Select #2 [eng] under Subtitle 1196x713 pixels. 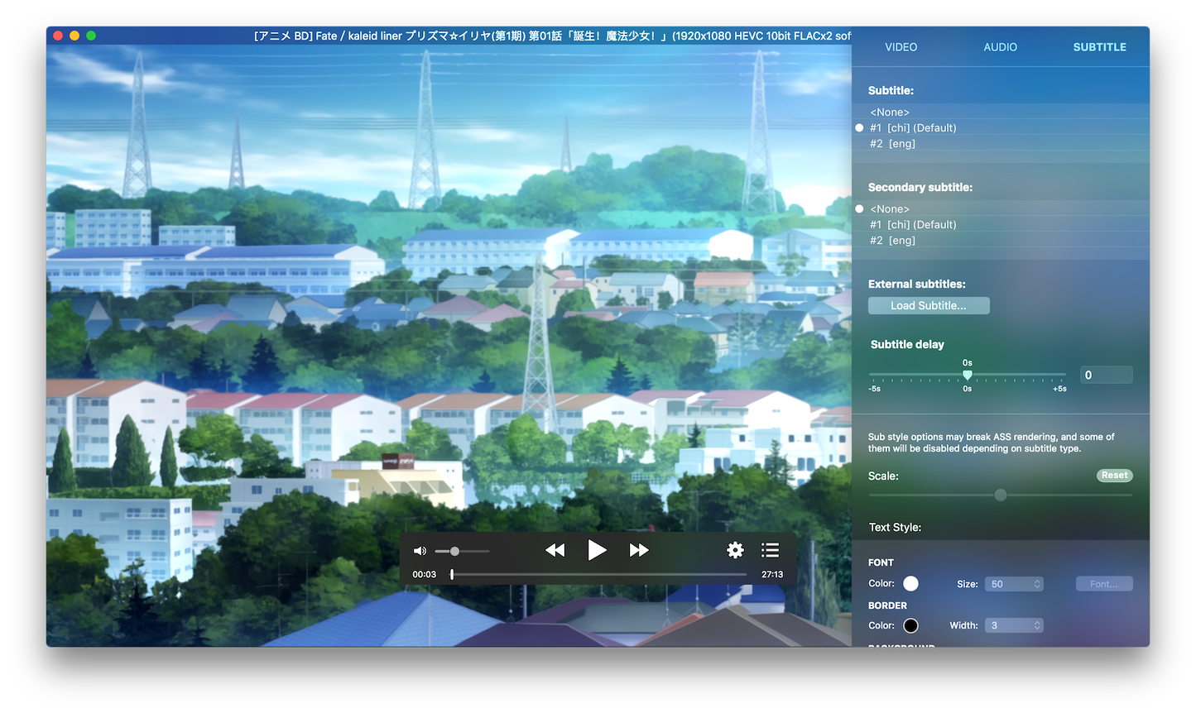tap(1001, 144)
